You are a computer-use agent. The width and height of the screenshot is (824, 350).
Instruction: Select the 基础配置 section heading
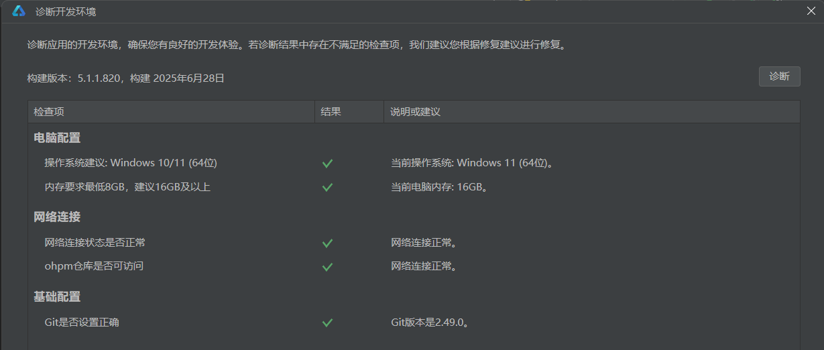57,296
